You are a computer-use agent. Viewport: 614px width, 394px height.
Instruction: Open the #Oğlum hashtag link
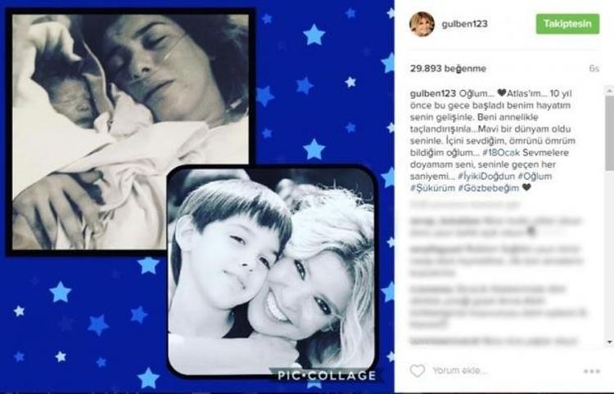click(535, 176)
